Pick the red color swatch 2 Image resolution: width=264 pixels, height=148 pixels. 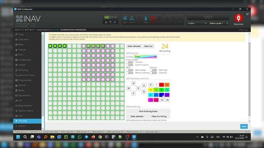click(161, 85)
